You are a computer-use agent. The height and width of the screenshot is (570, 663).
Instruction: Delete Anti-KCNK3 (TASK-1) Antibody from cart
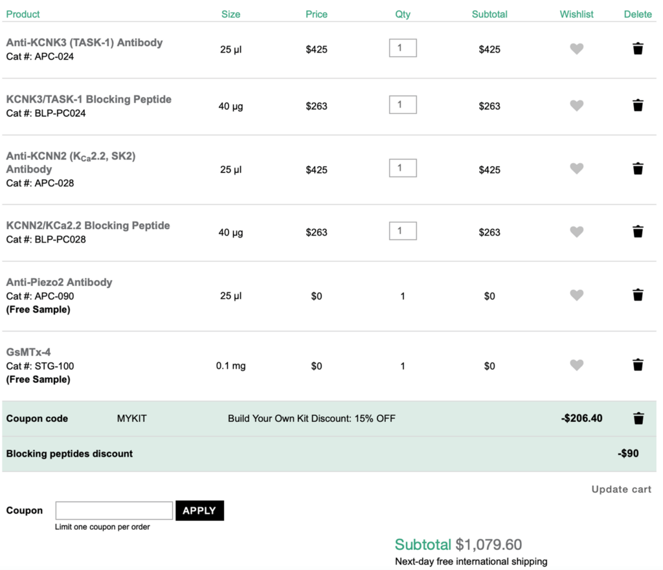[x=638, y=49]
